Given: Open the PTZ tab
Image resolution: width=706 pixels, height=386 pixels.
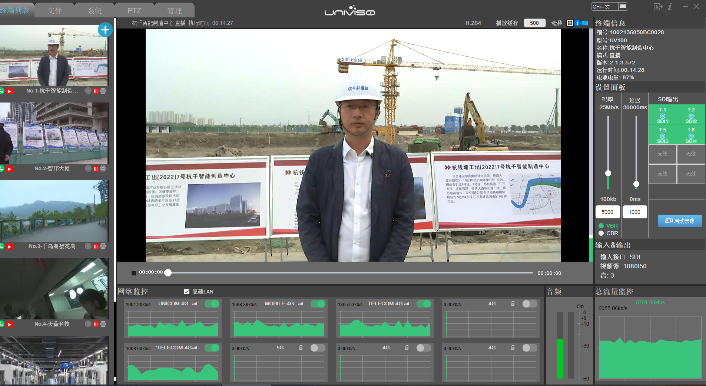Looking at the screenshot, I should click(x=135, y=10).
